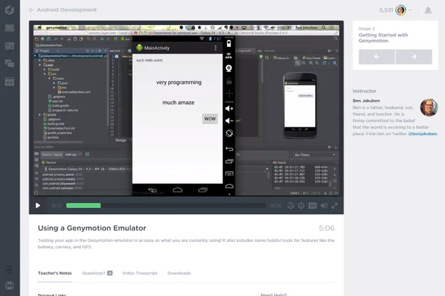
Task: Toggle closed captions (CC)
Action: [x=312, y=206]
